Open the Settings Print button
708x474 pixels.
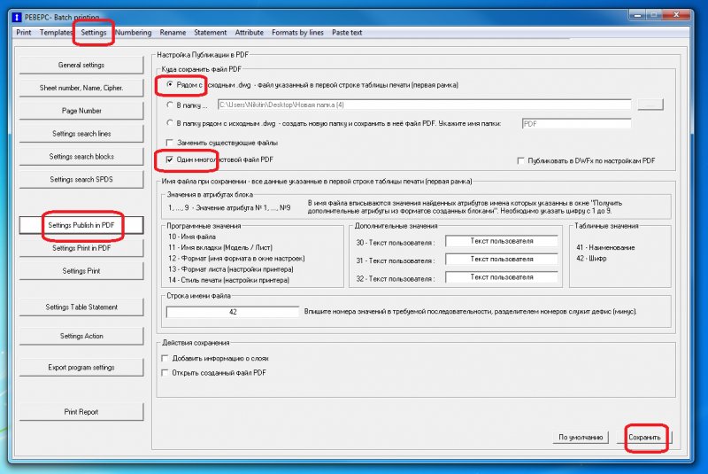click(81, 271)
